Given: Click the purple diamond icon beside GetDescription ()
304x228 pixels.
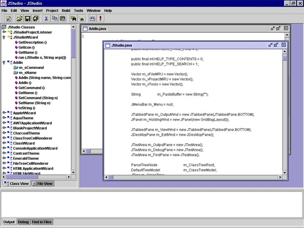Looking at the screenshot, I should tap(16, 42).
